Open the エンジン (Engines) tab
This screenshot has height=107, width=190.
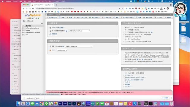[159, 17]
